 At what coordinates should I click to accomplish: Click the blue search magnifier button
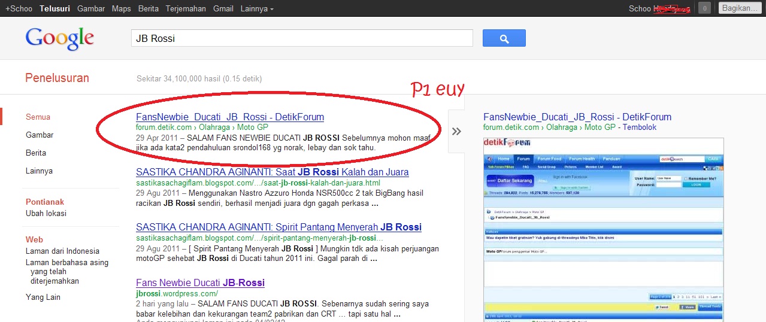504,38
